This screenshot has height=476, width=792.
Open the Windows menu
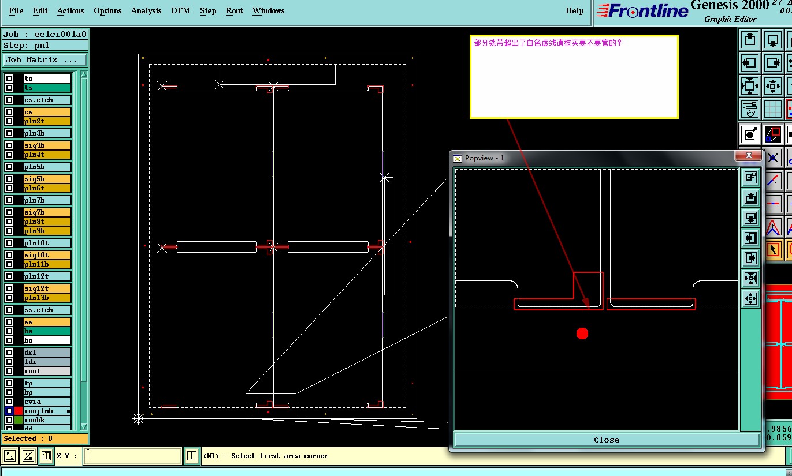point(269,10)
